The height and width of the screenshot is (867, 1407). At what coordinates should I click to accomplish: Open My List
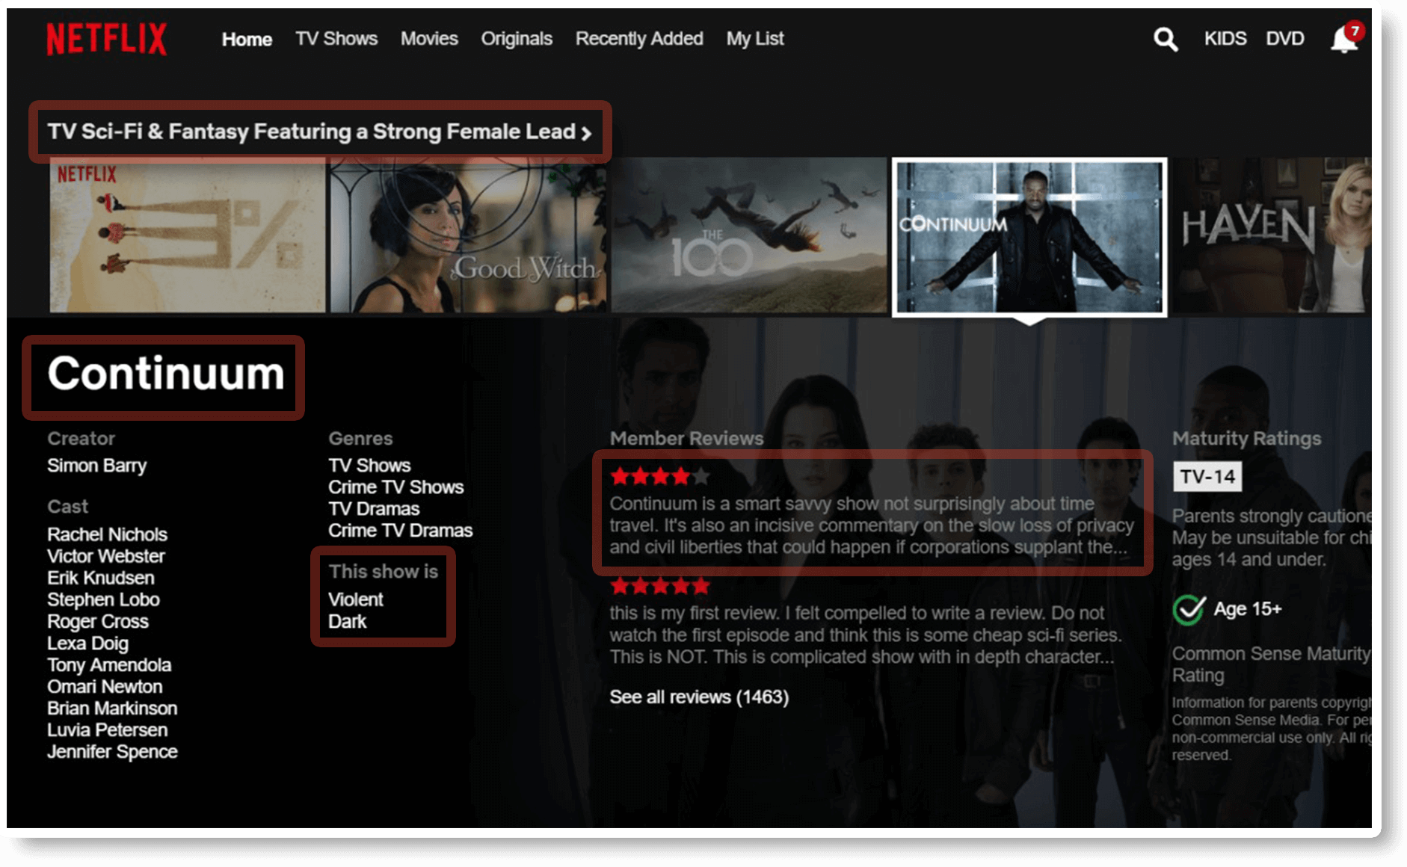point(755,39)
